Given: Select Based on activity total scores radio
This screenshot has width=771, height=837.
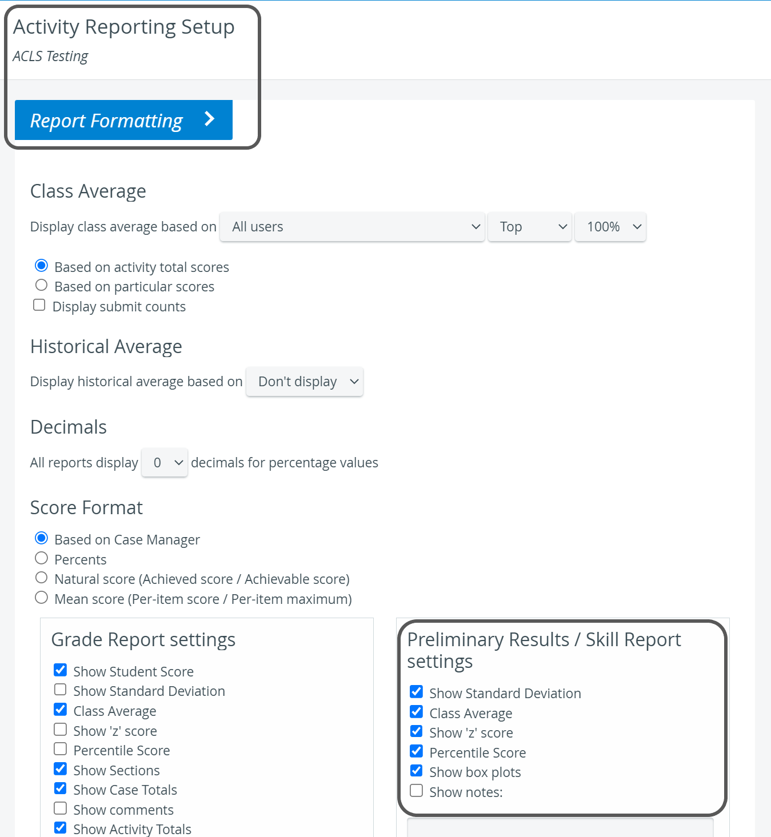Looking at the screenshot, I should point(41,266).
